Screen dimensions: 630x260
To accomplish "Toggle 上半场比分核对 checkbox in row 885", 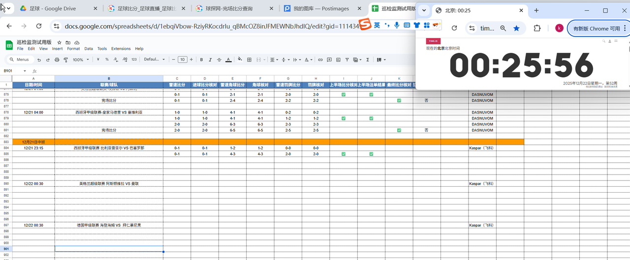I will pos(344,154).
